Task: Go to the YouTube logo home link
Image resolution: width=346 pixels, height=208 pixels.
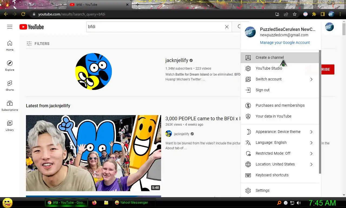Action: coord(32,27)
